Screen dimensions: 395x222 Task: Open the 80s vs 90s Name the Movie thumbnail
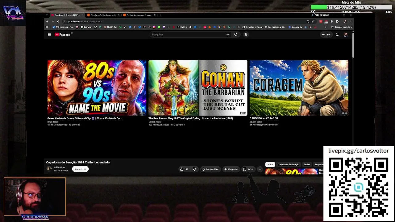(x=97, y=88)
